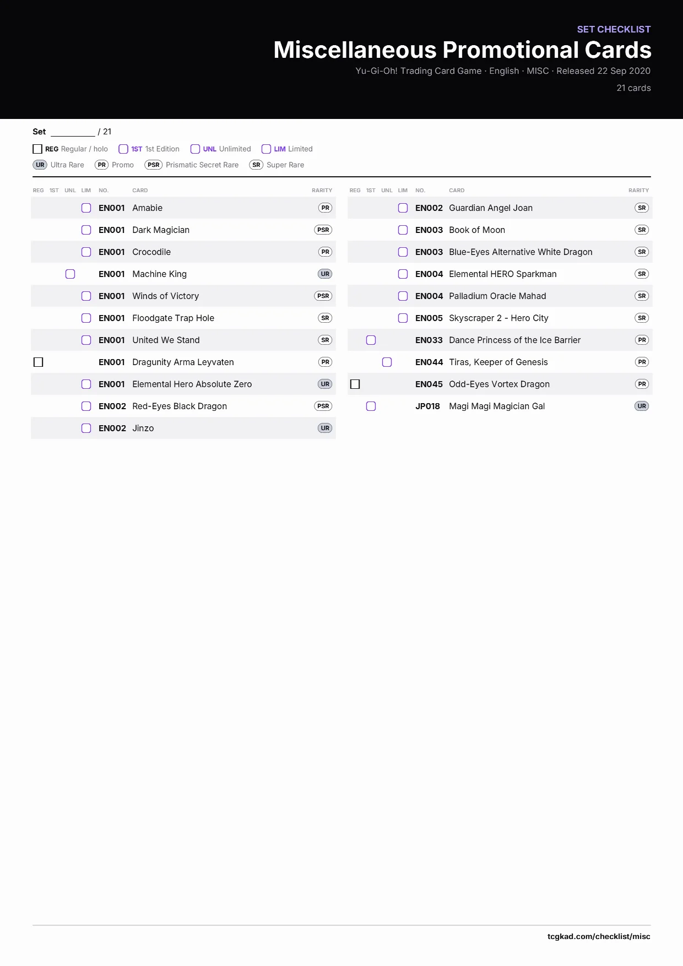
Task: Click the SR badge for Guardian Angel Joan
Action: (642, 208)
